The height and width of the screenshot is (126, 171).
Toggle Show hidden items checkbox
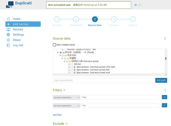54,45
